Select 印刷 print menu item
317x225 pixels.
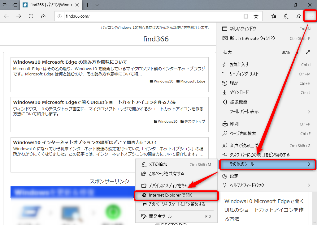tap(267, 124)
